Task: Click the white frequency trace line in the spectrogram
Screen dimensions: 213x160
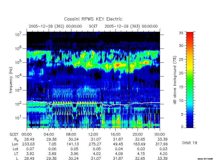Action: click(93, 103)
